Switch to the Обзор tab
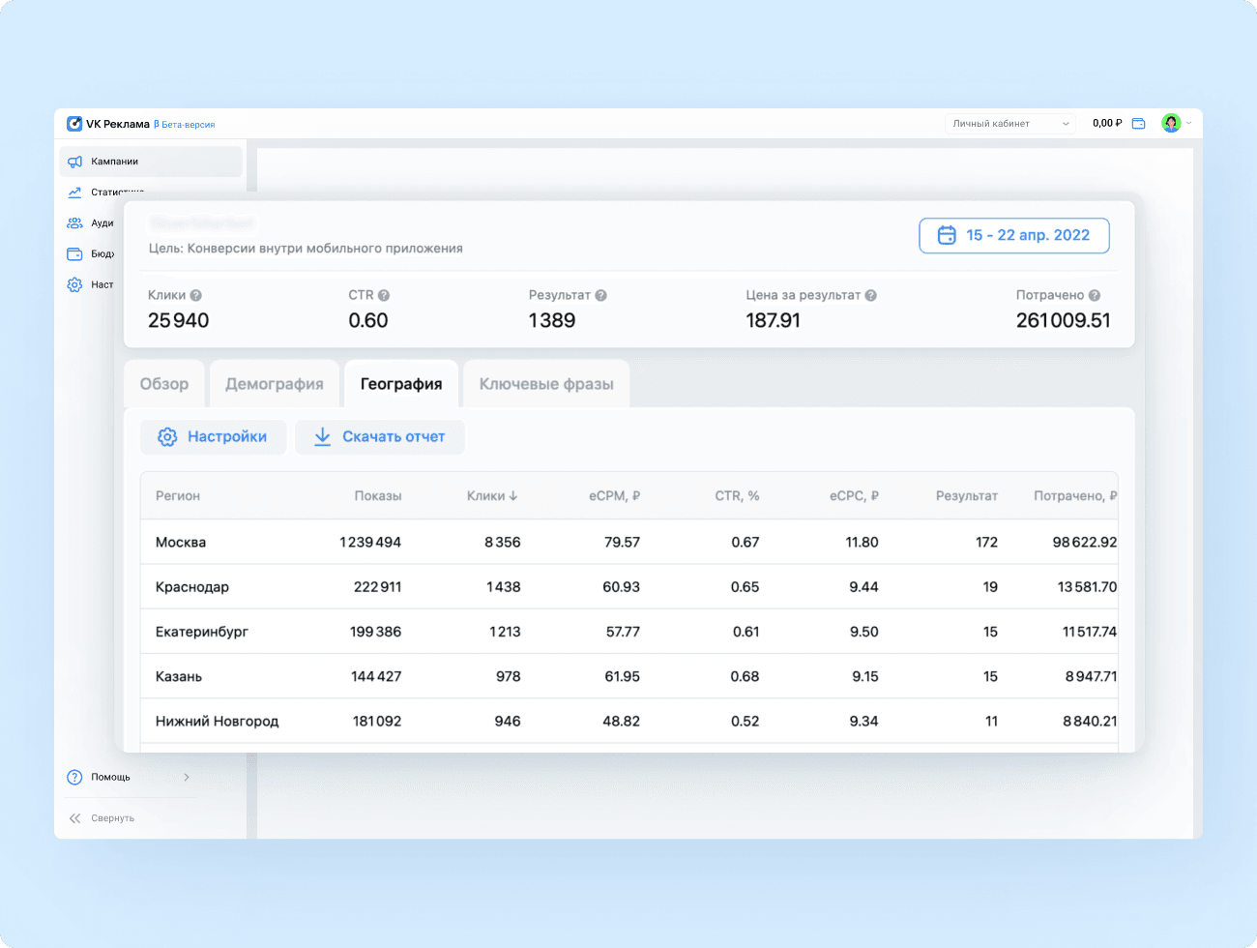This screenshot has width=1257, height=948. point(164,384)
